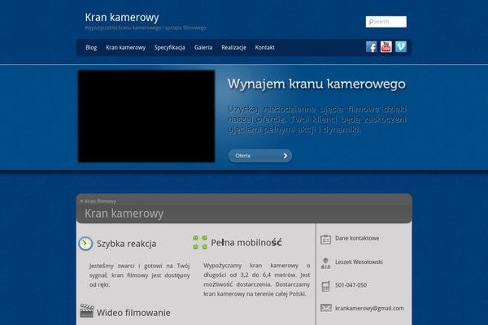Click the contact card icon beside Dane kontaktowe
This screenshot has height=325, width=488.
coord(326,239)
